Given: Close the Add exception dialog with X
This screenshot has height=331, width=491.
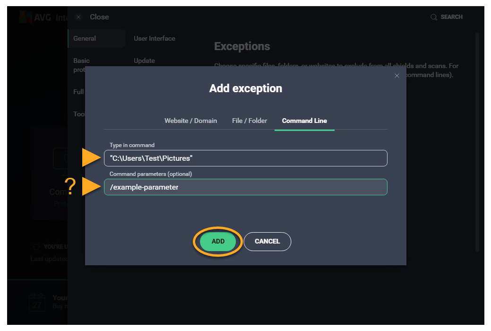Looking at the screenshot, I should [x=397, y=76].
